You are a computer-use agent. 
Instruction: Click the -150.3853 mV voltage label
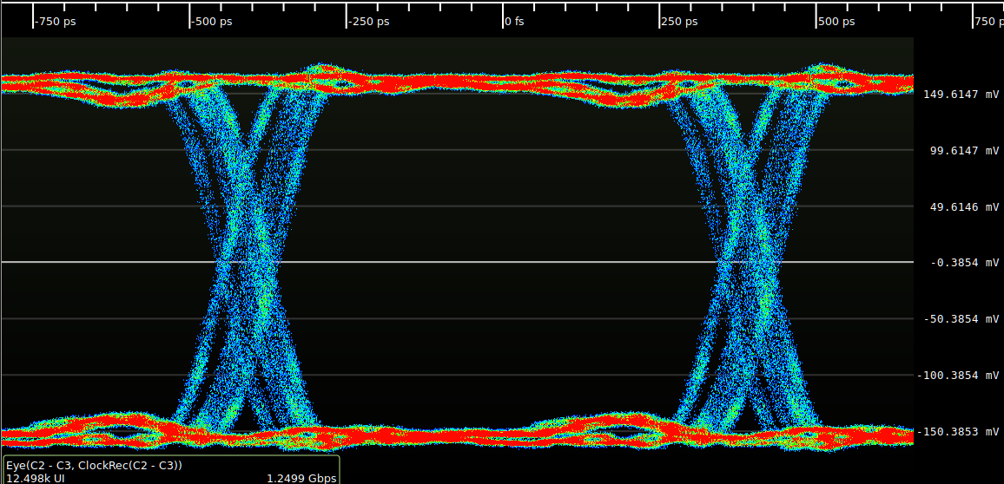(960, 432)
